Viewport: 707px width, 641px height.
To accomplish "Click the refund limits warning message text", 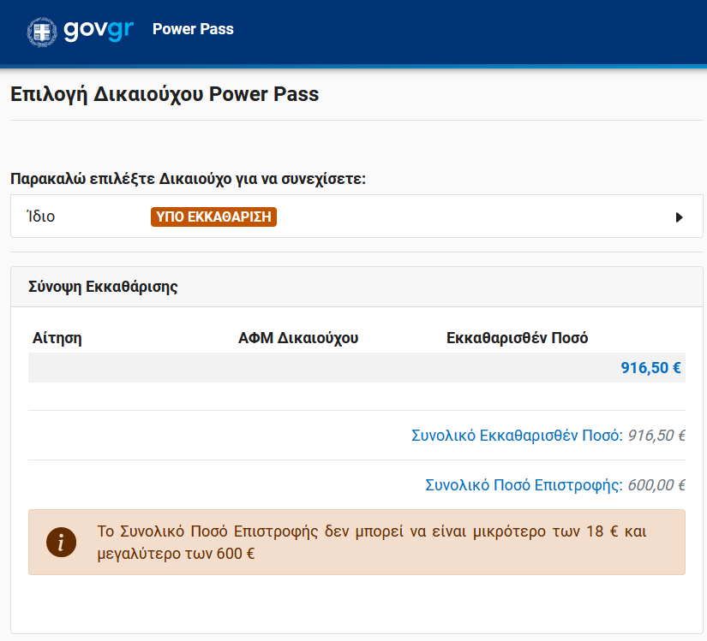I will [x=372, y=543].
